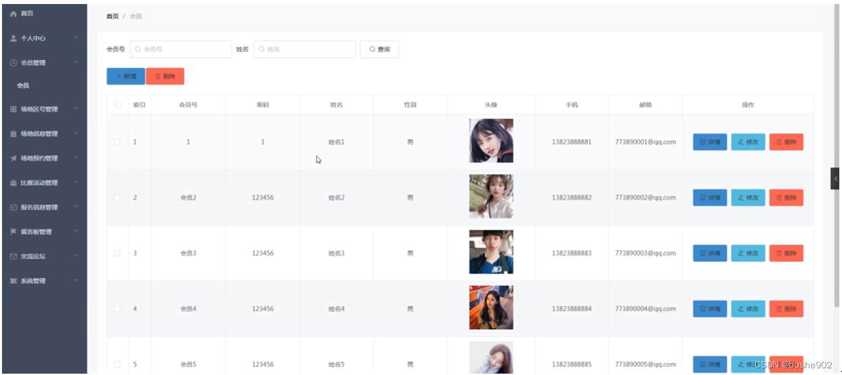The image size is (842, 375).
Task: Click the 场地预约管理 paper-plane icon
Action: coord(13,159)
